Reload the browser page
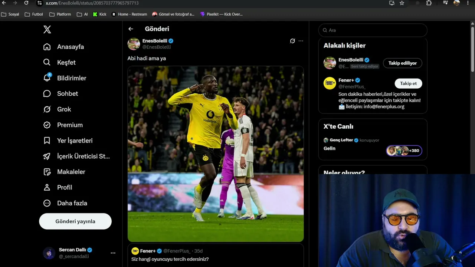Screen dimensions: 475x267 coord(26,3)
